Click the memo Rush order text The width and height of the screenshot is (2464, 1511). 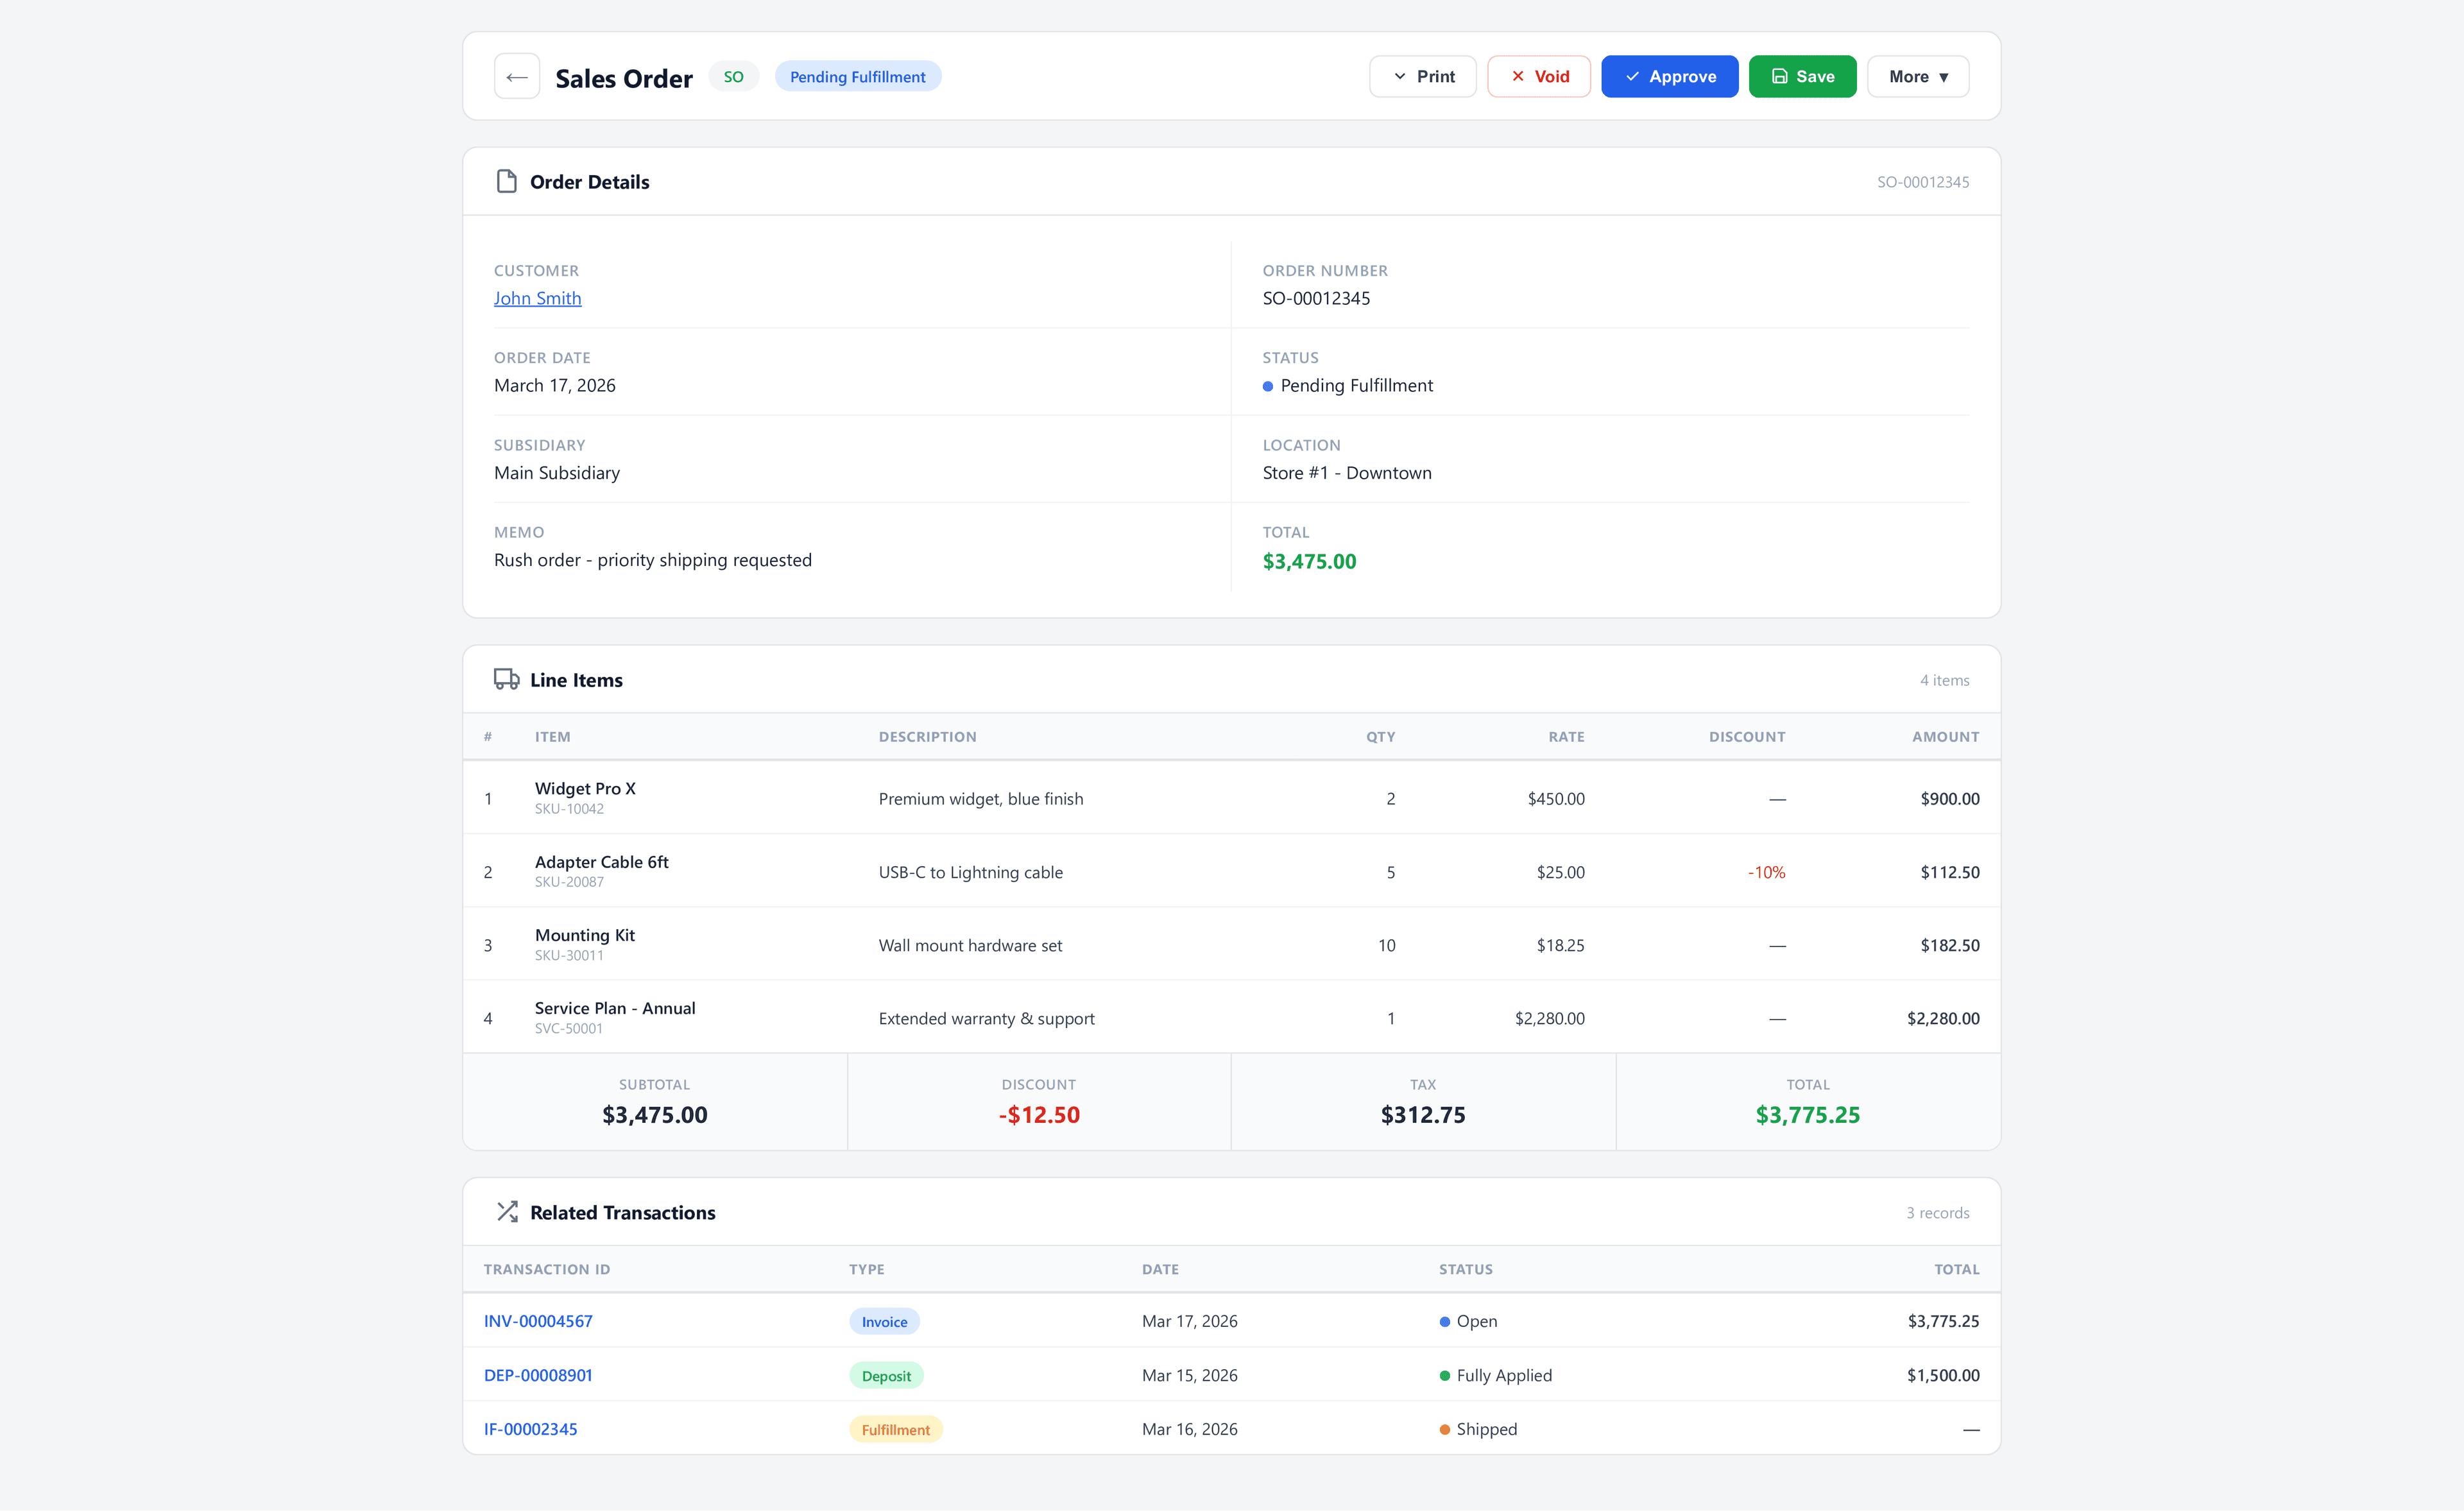pos(652,560)
